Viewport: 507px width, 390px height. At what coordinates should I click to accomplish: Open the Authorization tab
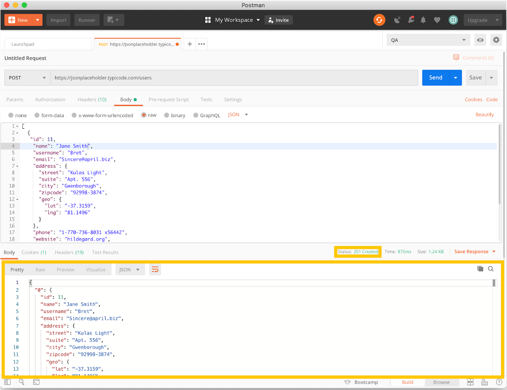[x=50, y=99]
